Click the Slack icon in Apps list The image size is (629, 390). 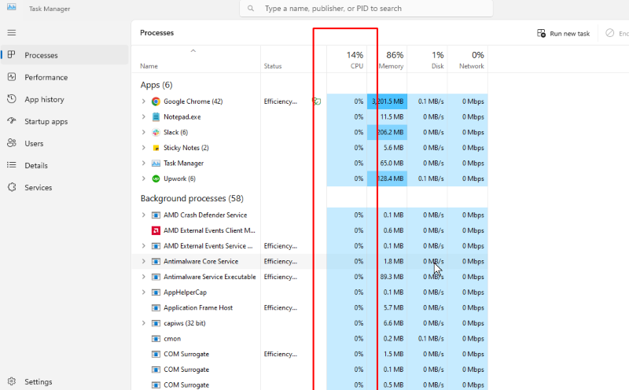click(x=156, y=132)
